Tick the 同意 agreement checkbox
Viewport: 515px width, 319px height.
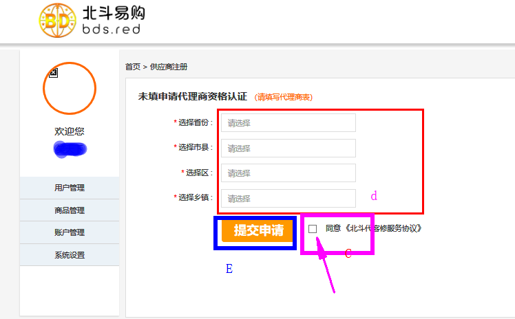click(x=313, y=228)
